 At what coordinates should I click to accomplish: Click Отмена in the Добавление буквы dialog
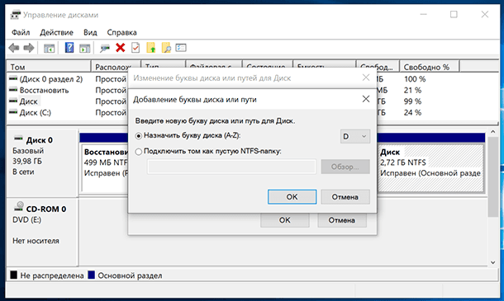tap(345, 197)
